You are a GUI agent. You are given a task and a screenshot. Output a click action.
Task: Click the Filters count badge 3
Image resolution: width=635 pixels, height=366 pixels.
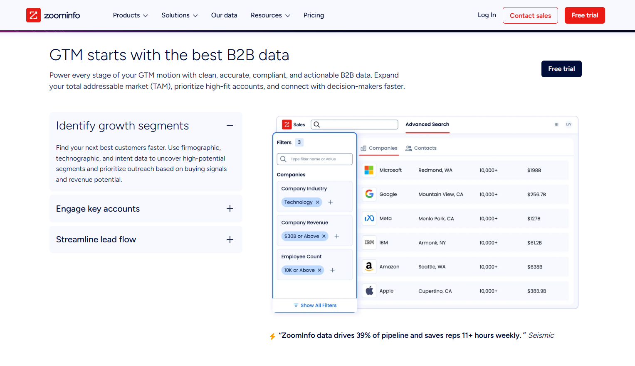299,142
